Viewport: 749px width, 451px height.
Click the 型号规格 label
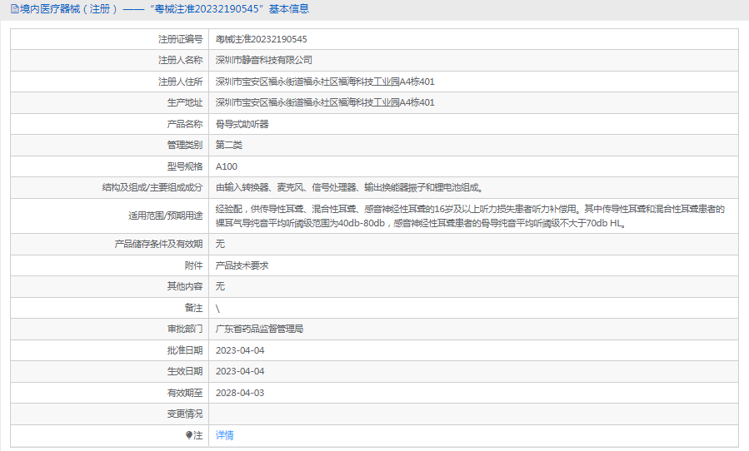(185, 166)
